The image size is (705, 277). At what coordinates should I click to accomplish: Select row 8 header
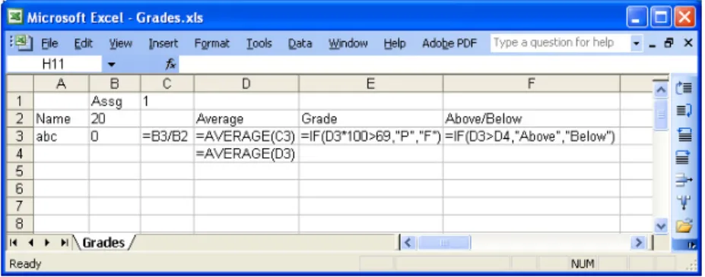coord(20,223)
